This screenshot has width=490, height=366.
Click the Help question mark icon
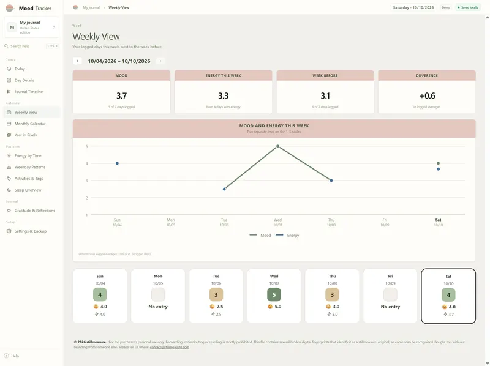tap(6, 356)
